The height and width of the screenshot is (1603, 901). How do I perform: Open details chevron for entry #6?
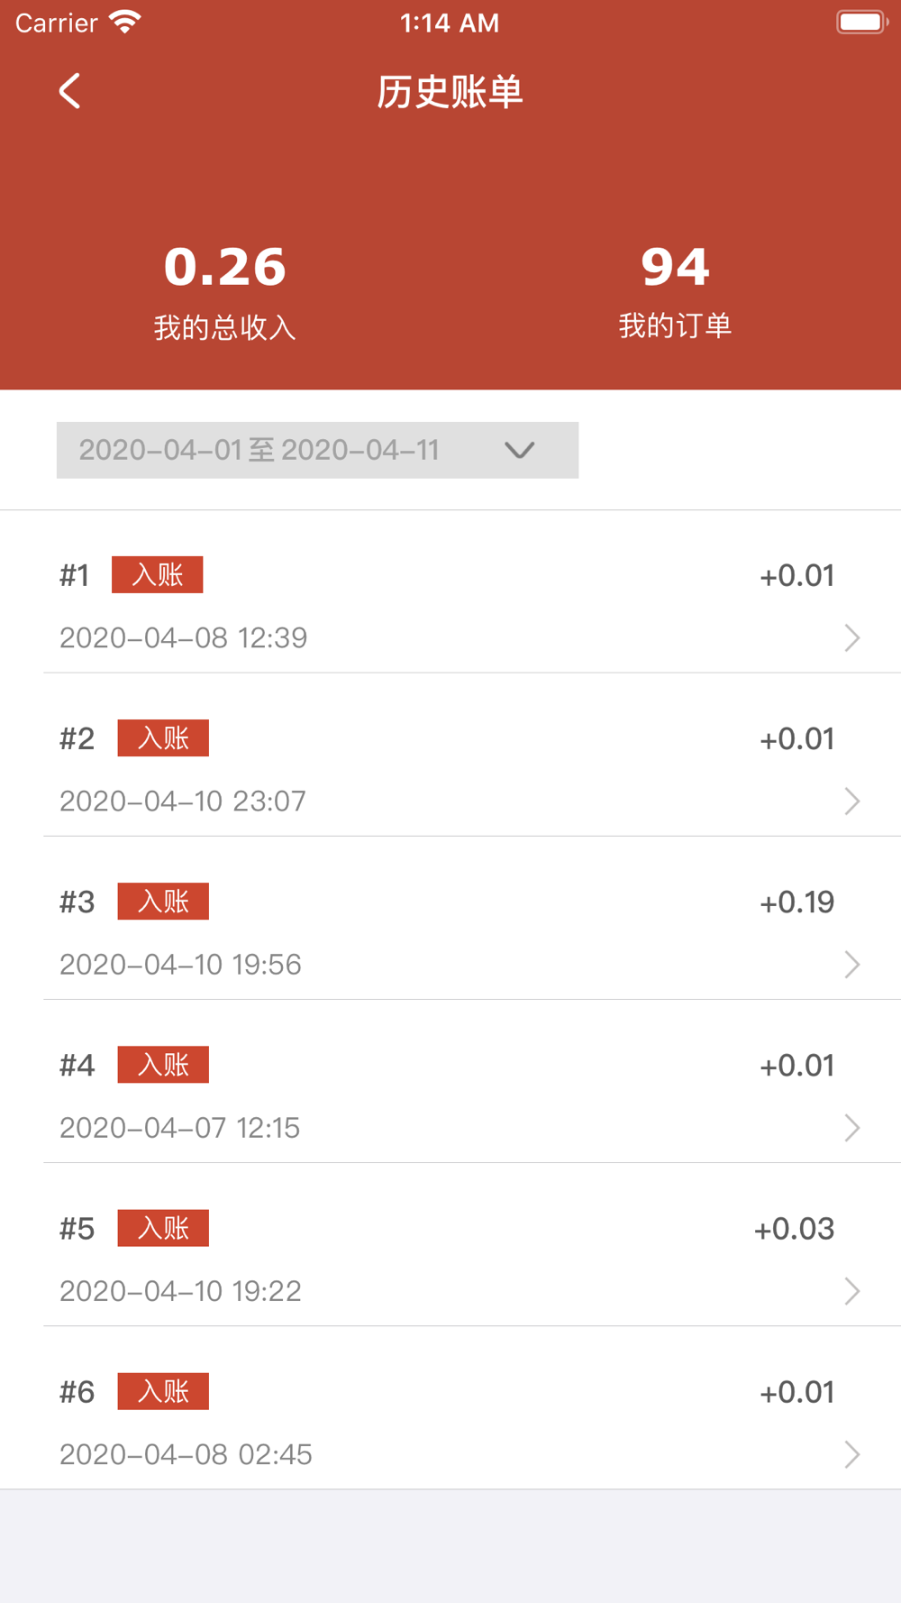click(851, 1454)
